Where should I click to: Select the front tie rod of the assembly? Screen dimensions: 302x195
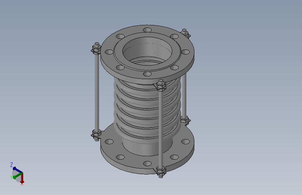(x=161, y=129)
